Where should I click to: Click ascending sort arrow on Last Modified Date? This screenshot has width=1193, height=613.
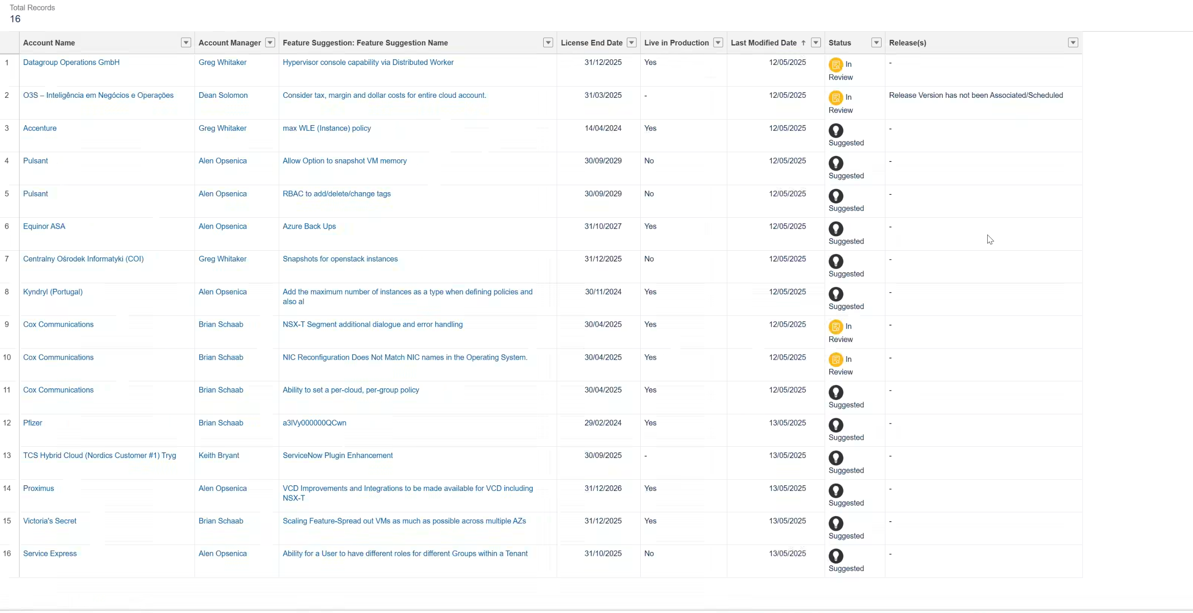pyautogui.click(x=804, y=42)
